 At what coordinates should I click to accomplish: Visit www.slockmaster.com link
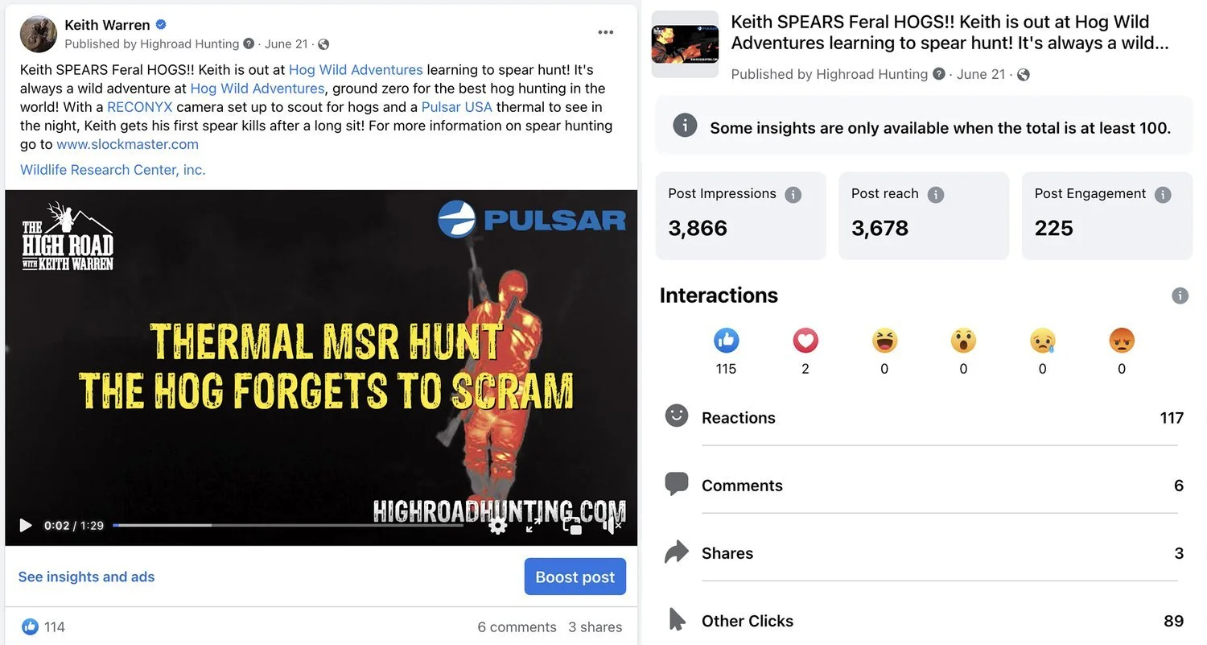pos(127,144)
